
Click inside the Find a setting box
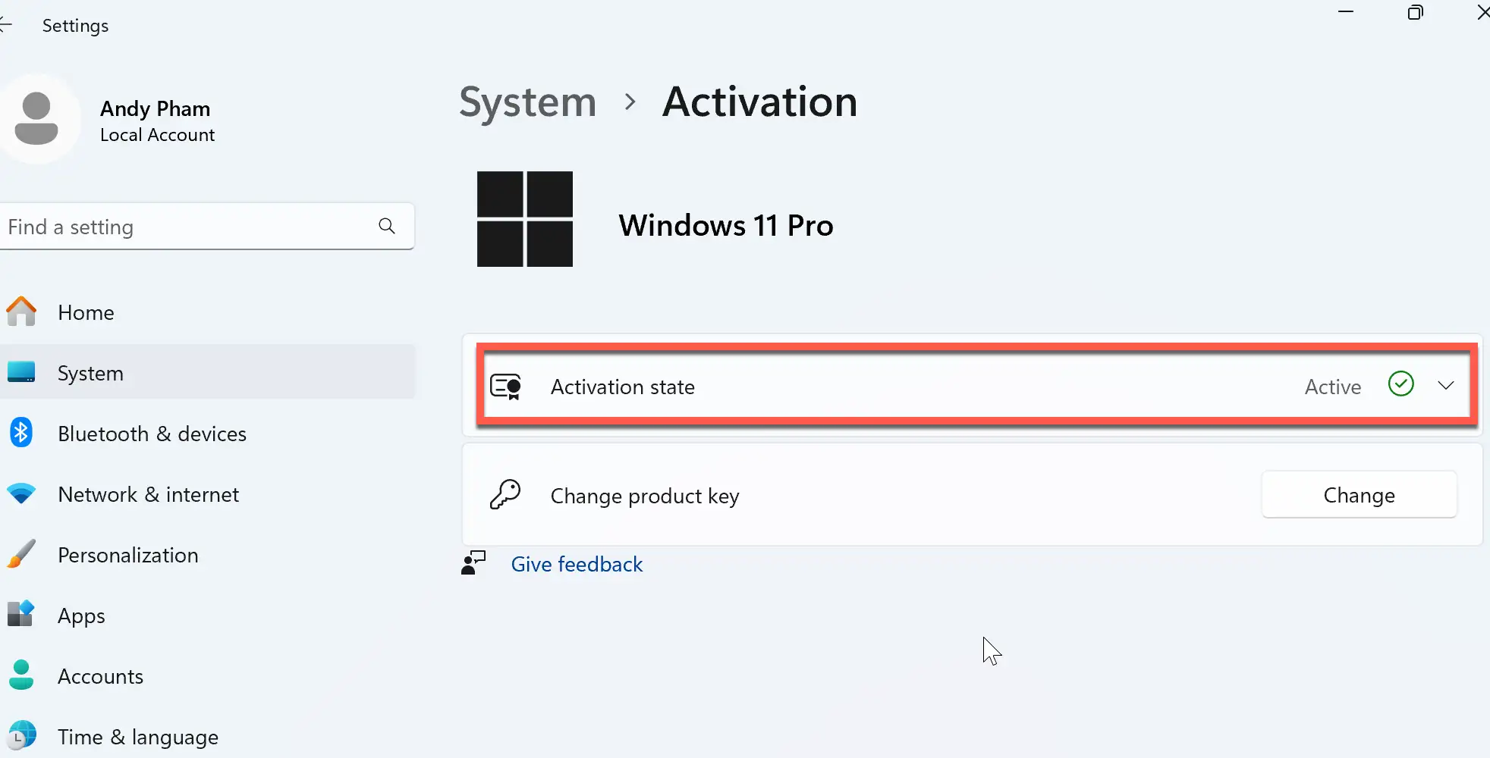pyautogui.click(x=206, y=227)
